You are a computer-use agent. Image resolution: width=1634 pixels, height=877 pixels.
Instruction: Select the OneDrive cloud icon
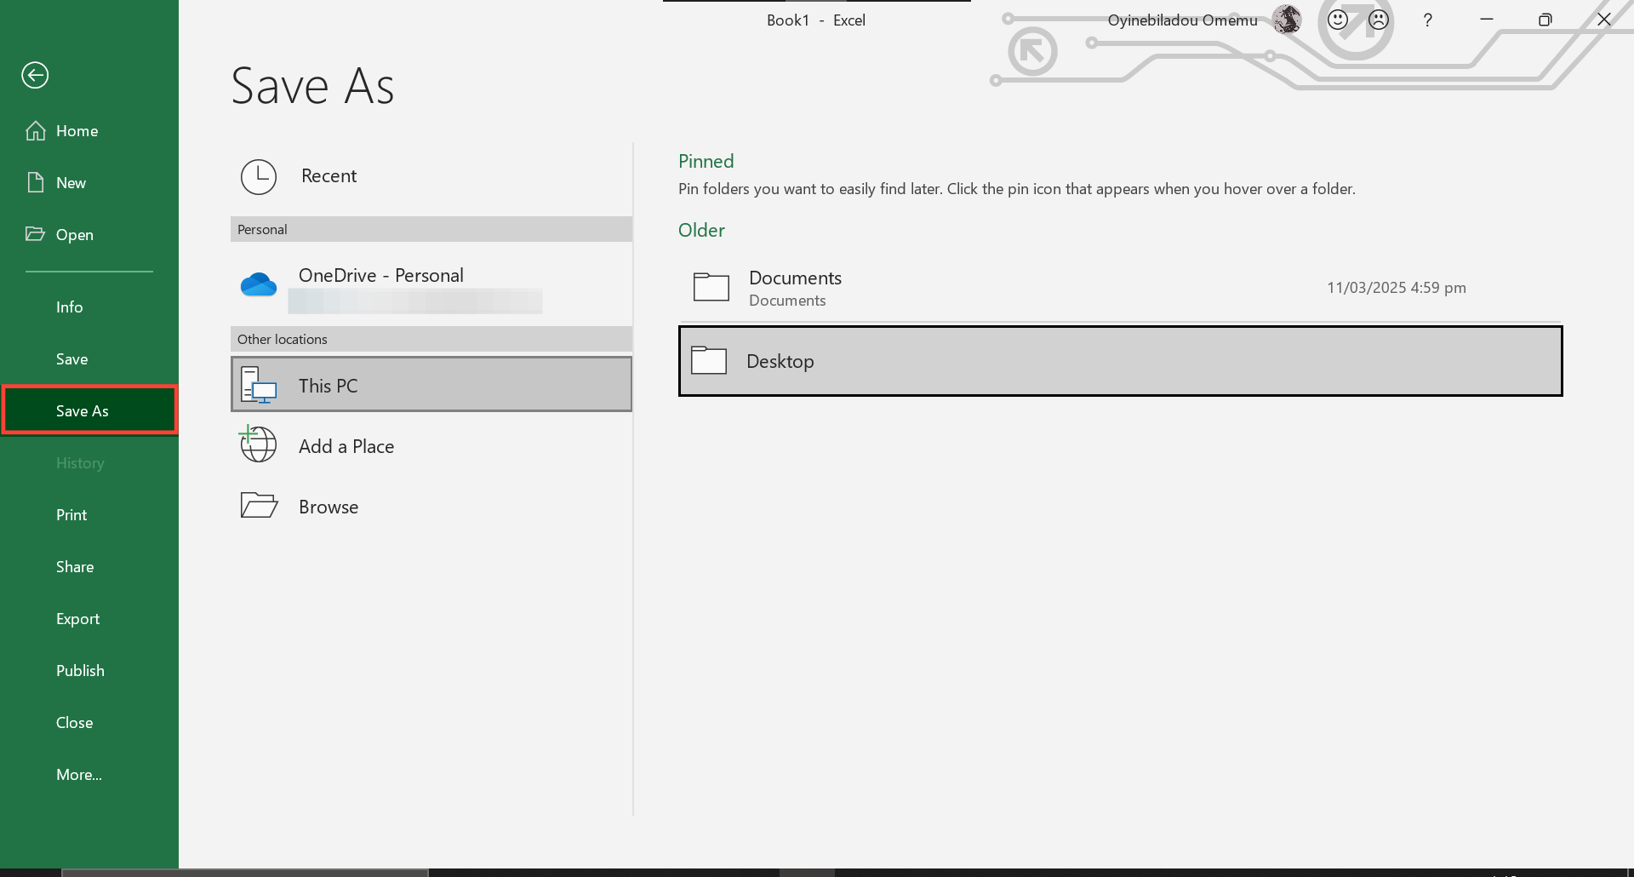click(259, 284)
